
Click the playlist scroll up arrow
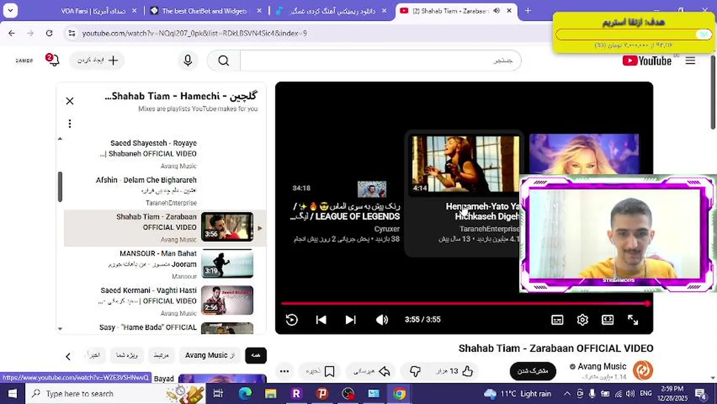[60, 139]
